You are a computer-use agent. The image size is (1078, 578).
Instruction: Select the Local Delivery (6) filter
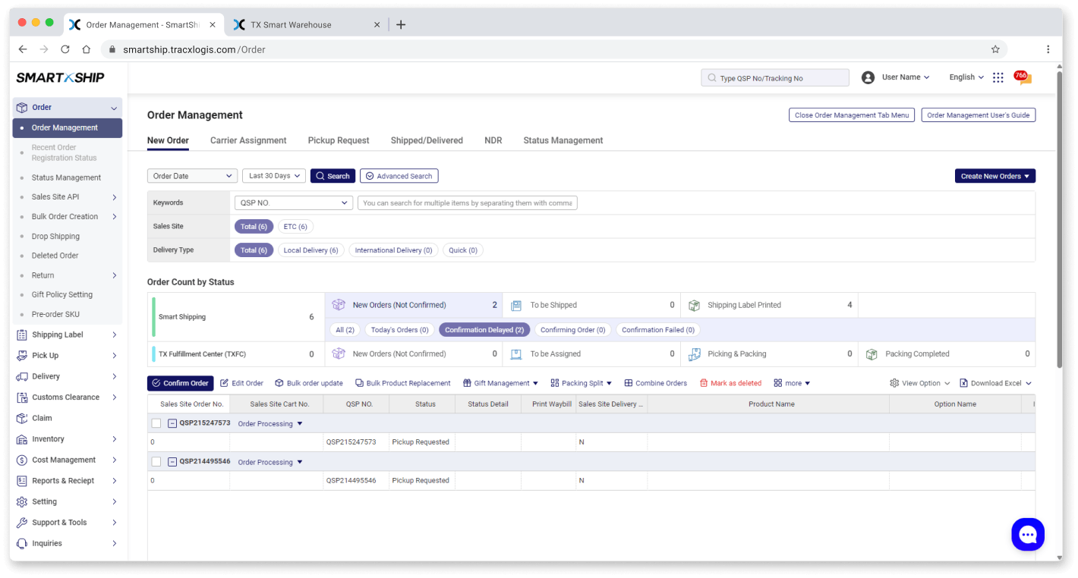(310, 250)
